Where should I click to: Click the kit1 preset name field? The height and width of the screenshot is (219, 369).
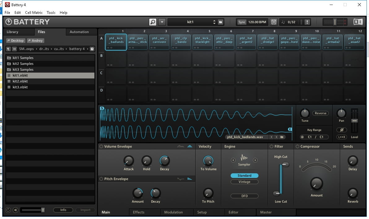[x=190, y=22]
